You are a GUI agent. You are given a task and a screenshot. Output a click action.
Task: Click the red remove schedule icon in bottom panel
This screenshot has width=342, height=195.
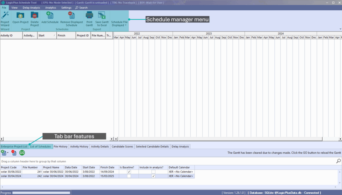point(14,153)
